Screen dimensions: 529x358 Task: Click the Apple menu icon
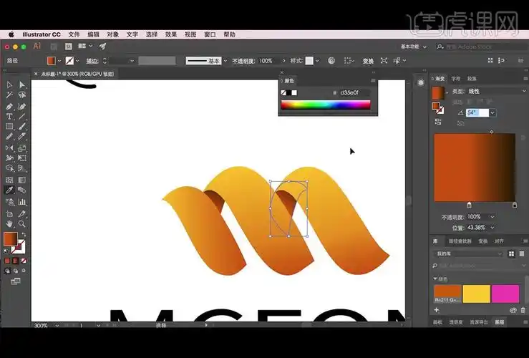coord(11,34)
